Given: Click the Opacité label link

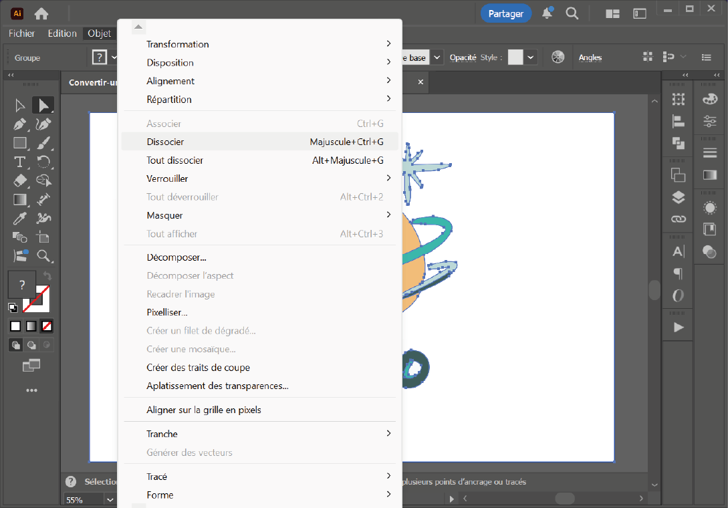Looking at the screenshot, I should point(463,57).
